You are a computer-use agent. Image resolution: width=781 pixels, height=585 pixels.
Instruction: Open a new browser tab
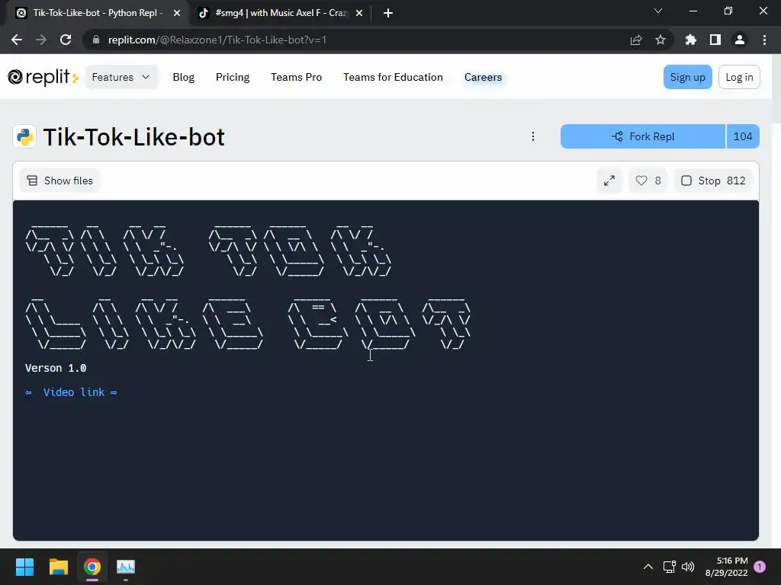[388, 13]
